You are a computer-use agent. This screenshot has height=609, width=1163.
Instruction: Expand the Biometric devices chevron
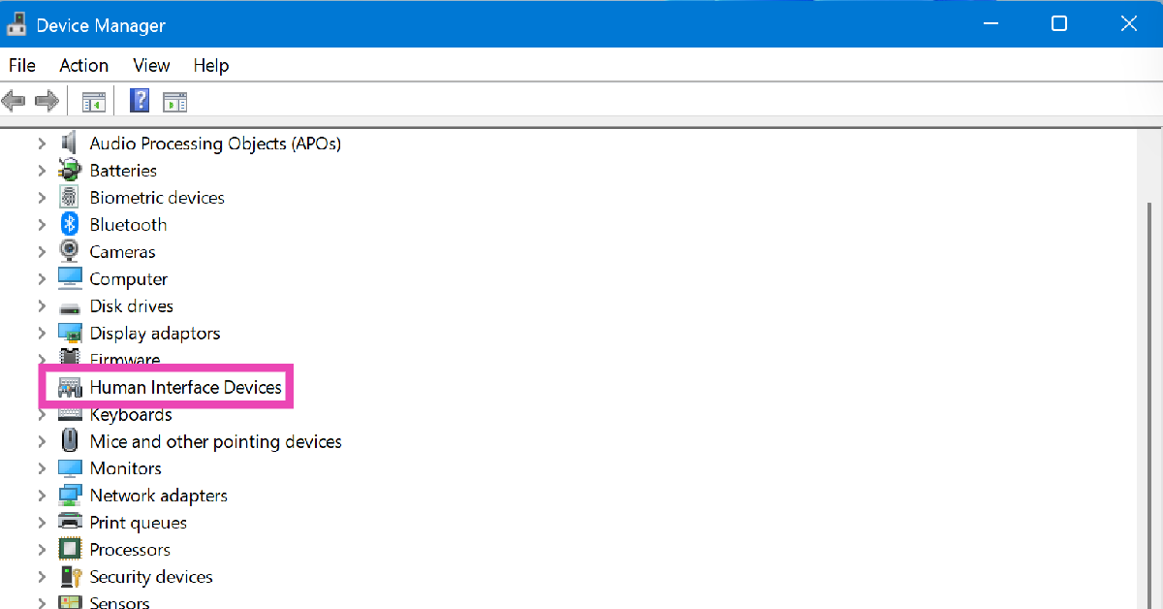[41, 197]
